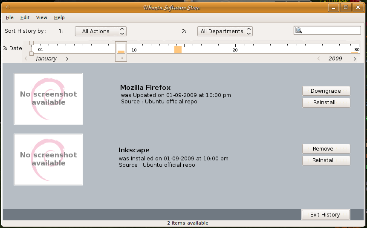Downgrade Mozilla Firefox
The width and height of the screenshot is (367, 228).
tap(326, 91)
